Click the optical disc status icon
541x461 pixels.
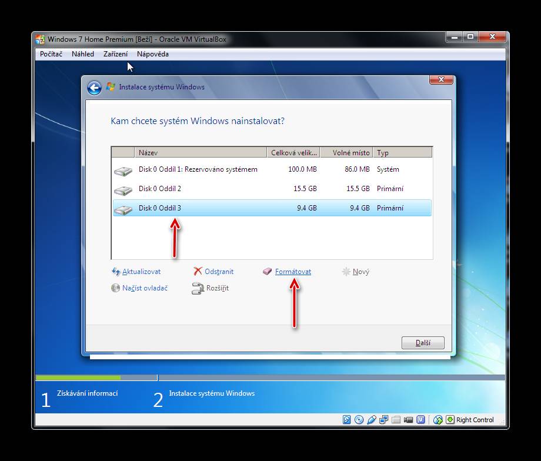359,420
